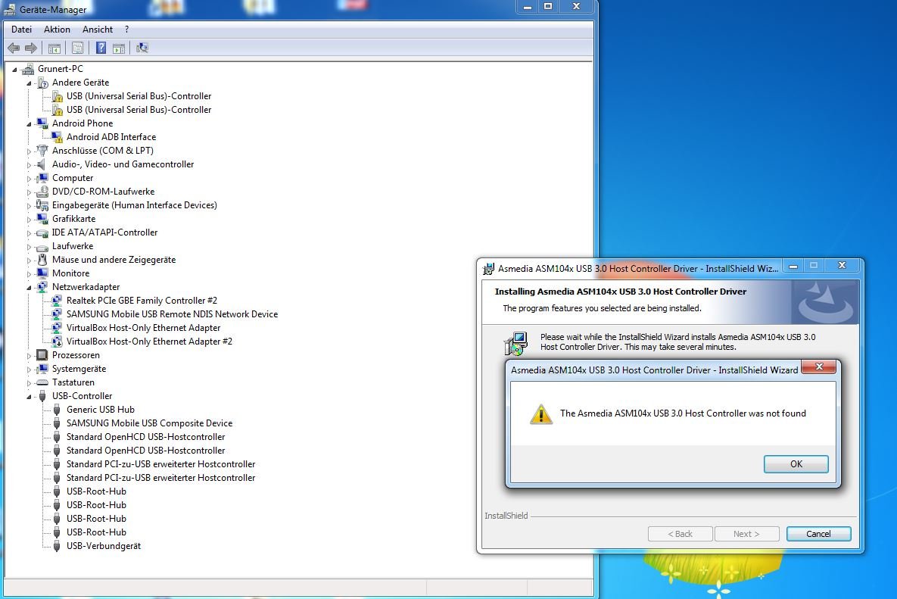897x599 pixels.
Task: Click the Forward arrow toolbar icon
Action: coord(31,48)
